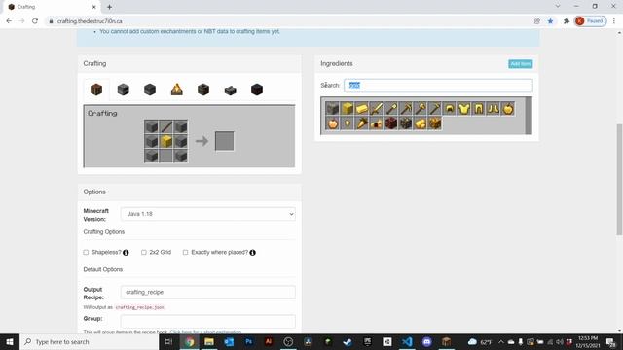The image size is (623, 350).
Task: Enable the Shapeless checkbox
Action: pos(86,253)
